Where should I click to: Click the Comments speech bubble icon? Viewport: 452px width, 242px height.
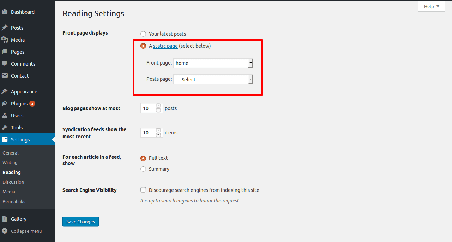pyautogui.click(x=5, y=63)
